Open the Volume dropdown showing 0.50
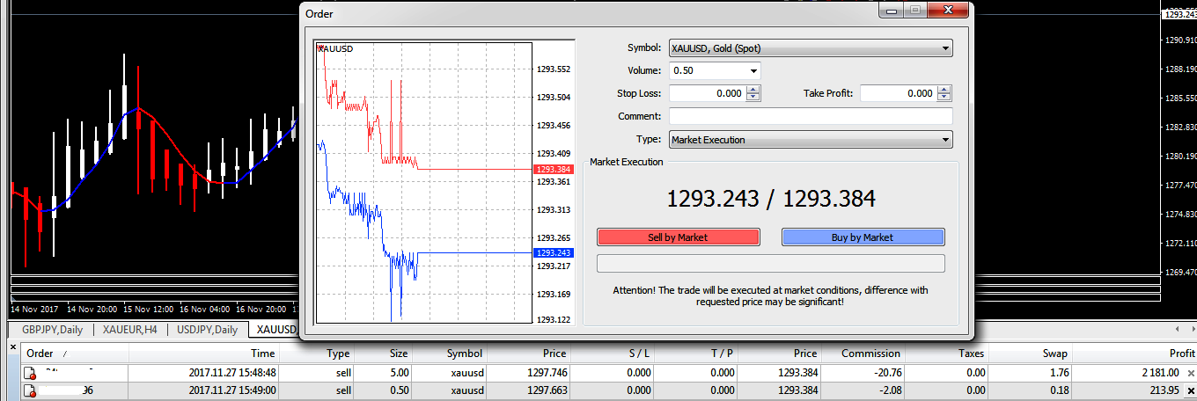 click(x=754, y=71)
